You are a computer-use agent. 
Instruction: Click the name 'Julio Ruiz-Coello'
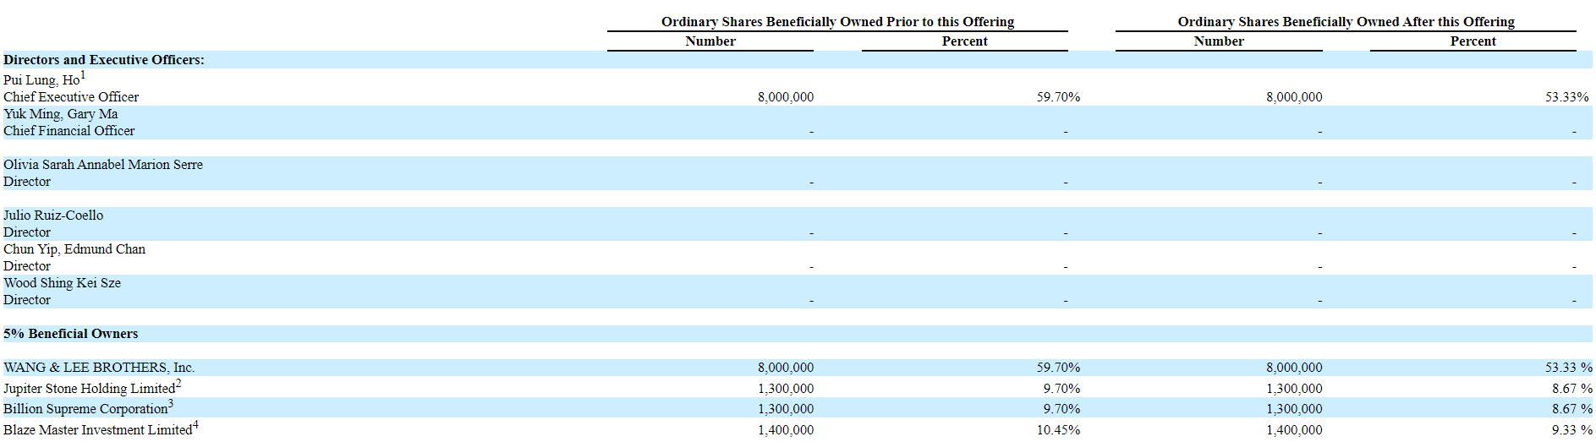[53, 216]
